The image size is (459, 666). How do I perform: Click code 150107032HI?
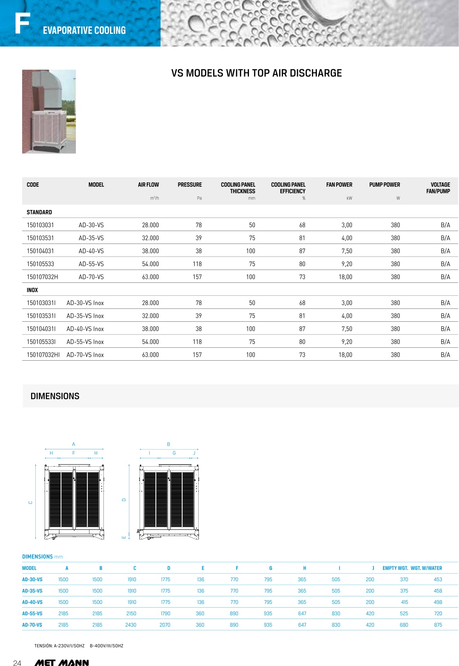pyautogui.click(x=43, y=355)
